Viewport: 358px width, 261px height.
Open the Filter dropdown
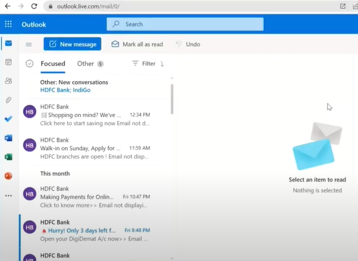click(x=143, y=63)
